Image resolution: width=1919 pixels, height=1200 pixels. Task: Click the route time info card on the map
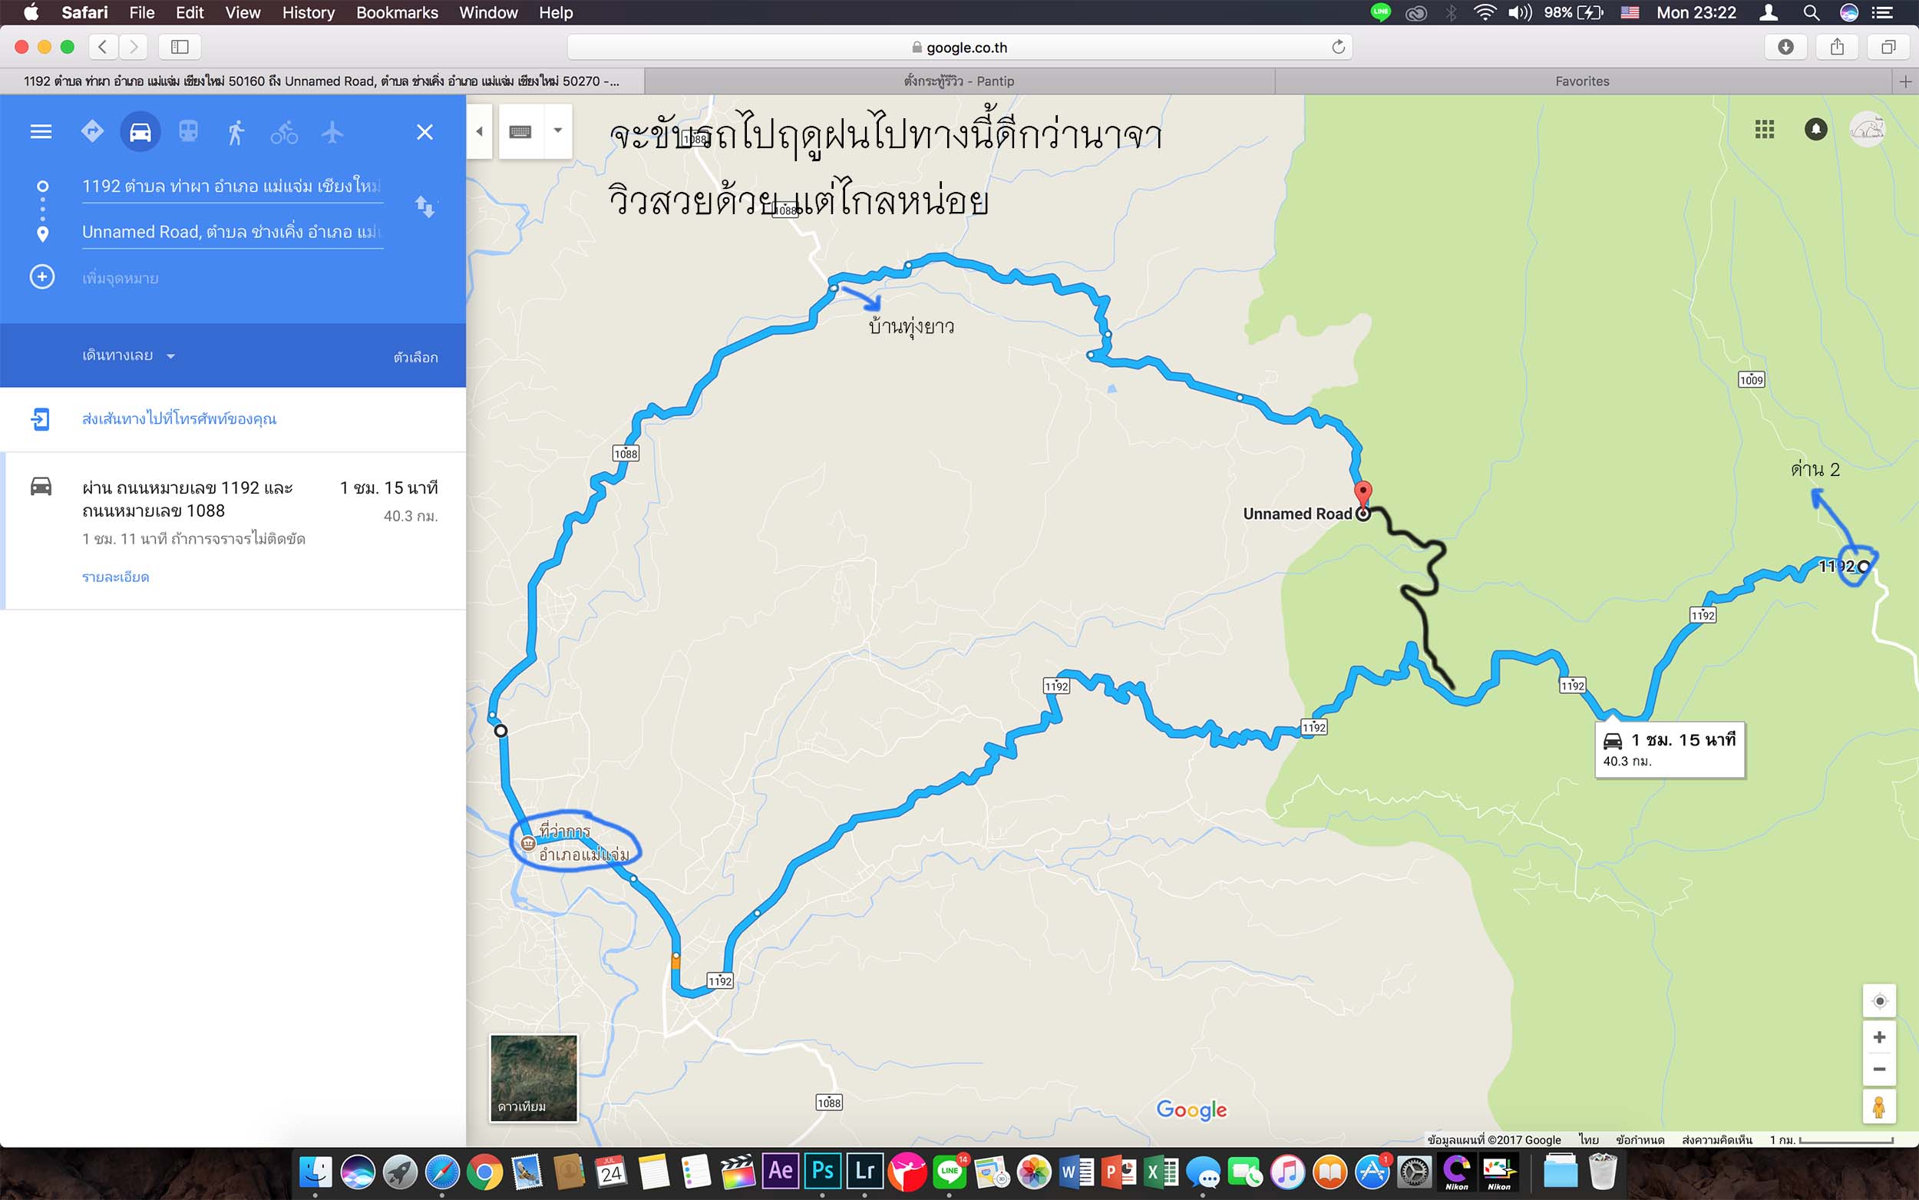[1670, 749]
